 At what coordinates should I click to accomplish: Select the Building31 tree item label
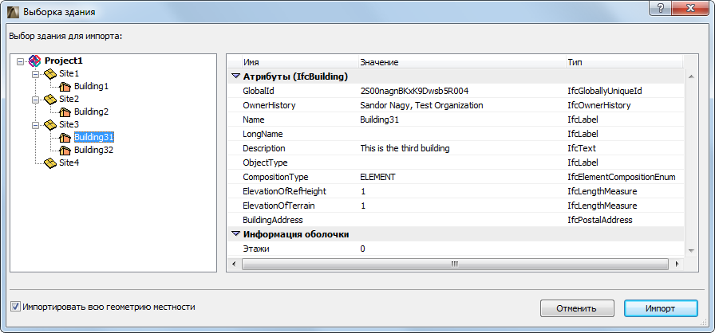pyautogui.click(x=94, y=137)
